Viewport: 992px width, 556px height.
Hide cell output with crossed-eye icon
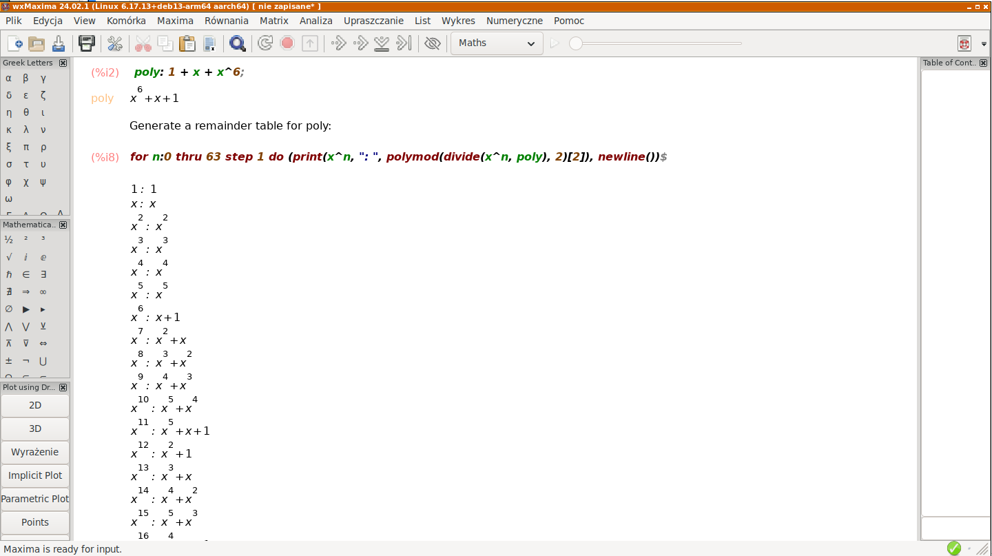click(433, 43)
